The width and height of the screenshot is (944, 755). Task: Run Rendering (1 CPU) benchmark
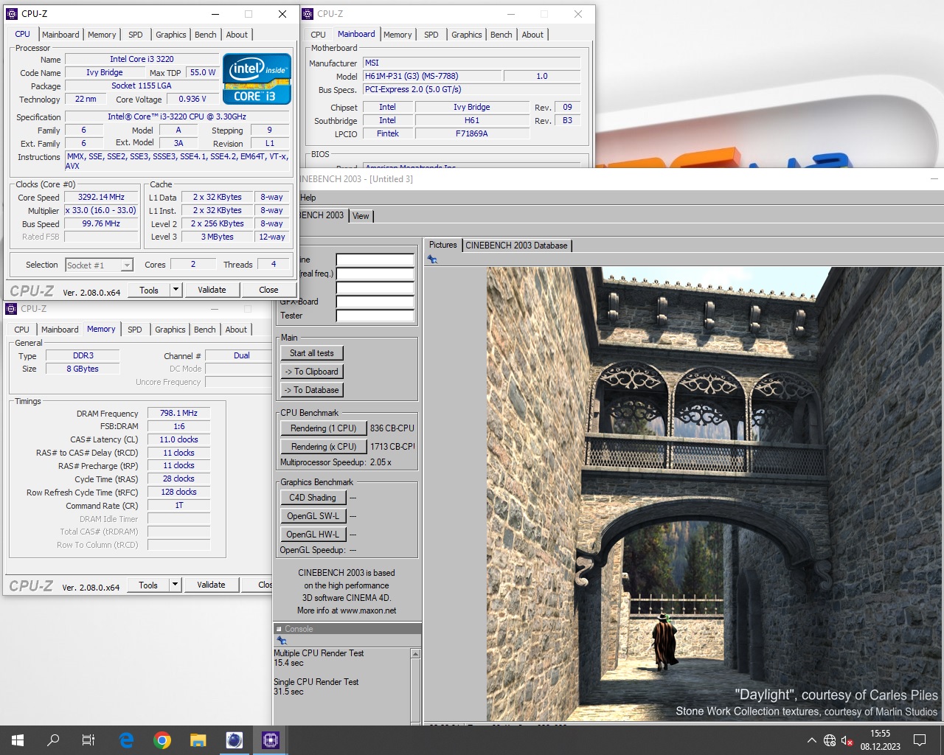[323, 428]
